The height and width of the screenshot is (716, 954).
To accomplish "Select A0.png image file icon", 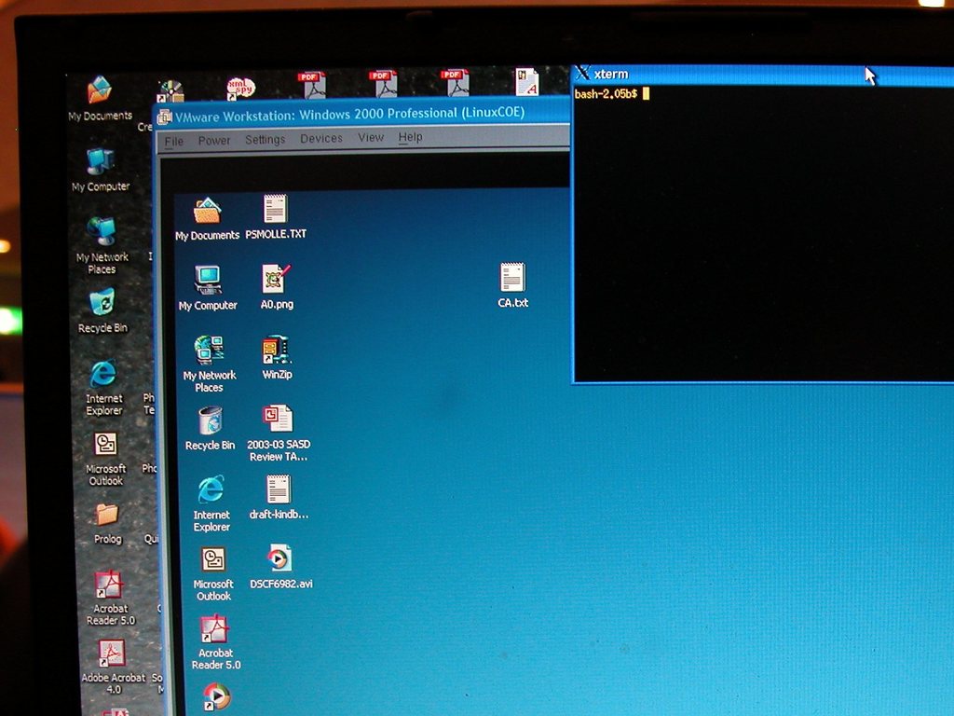I will click(276, 279).
